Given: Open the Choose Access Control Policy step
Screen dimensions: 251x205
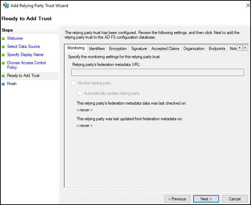Looking at the screenshot, I should coord(26,65).
